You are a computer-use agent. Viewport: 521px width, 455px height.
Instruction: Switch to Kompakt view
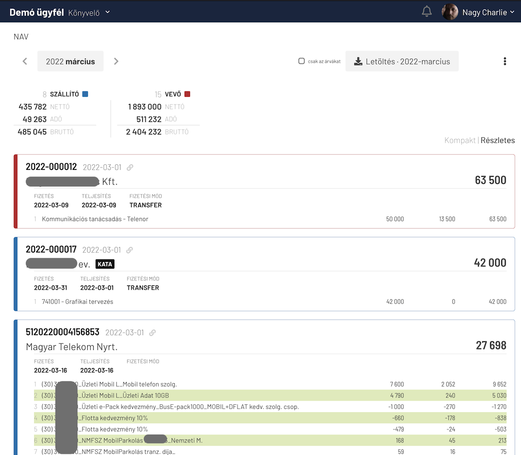[460, 140]
